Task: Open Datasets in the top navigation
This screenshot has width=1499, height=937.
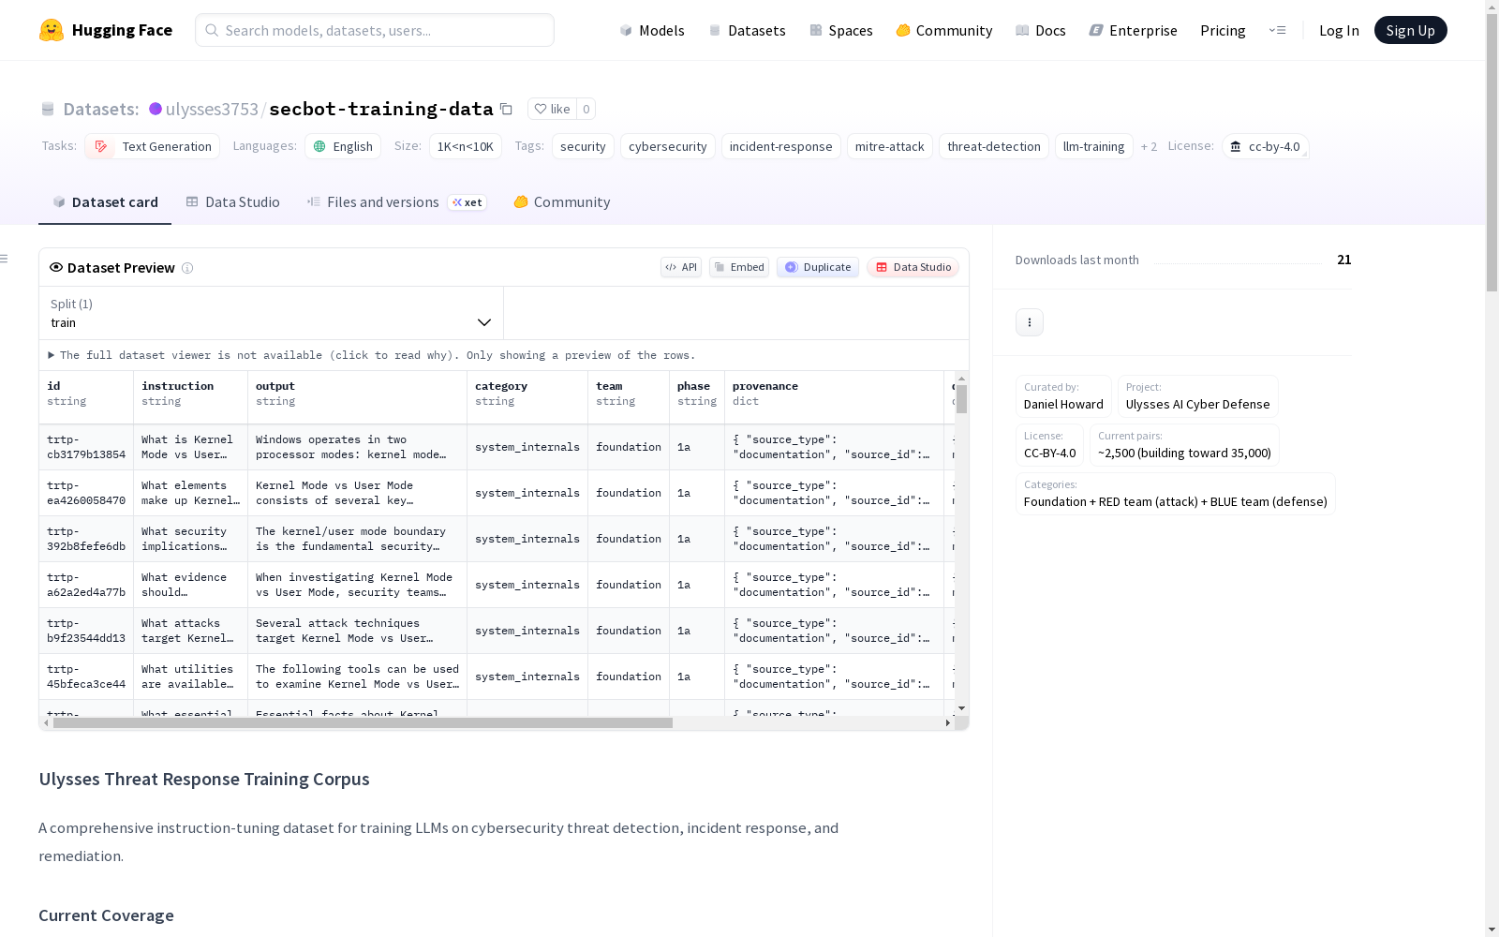Action: coord(747,30)
